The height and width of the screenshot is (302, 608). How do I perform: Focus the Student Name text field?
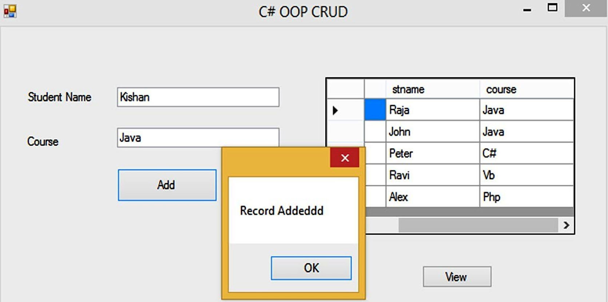pyautogui.click(x=198, y=97)
